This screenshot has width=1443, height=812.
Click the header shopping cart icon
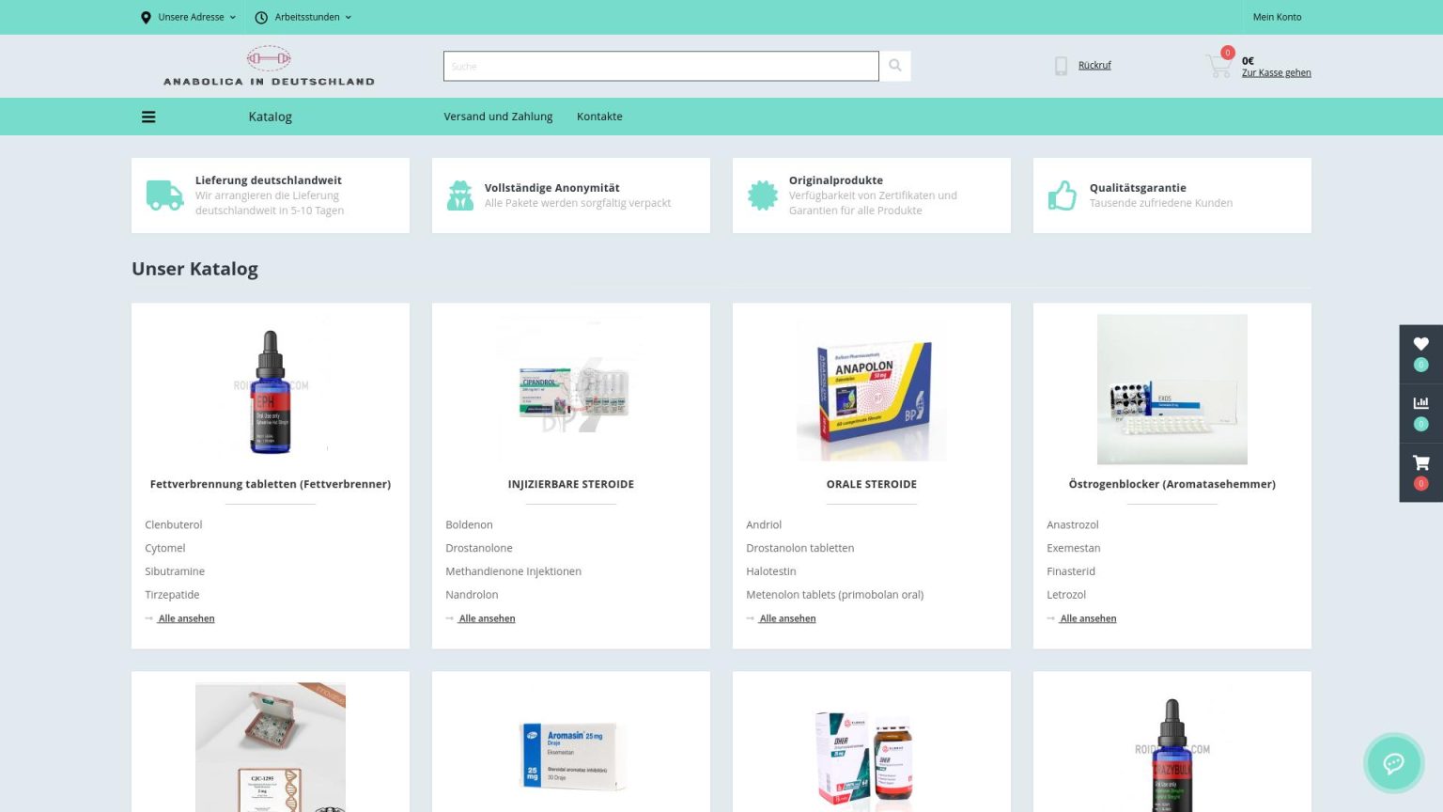[x=1218, y=66]
